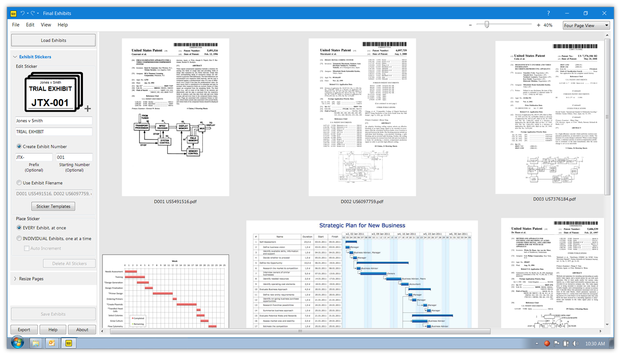Open the File menu

click(x=16, y=25)
